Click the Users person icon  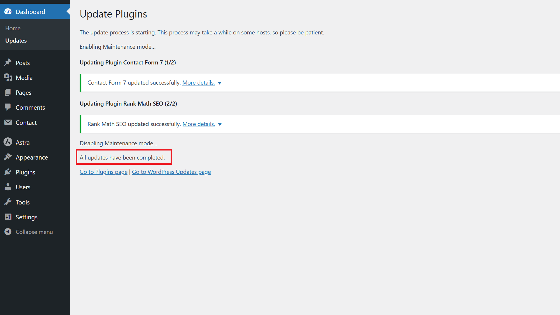8,187
